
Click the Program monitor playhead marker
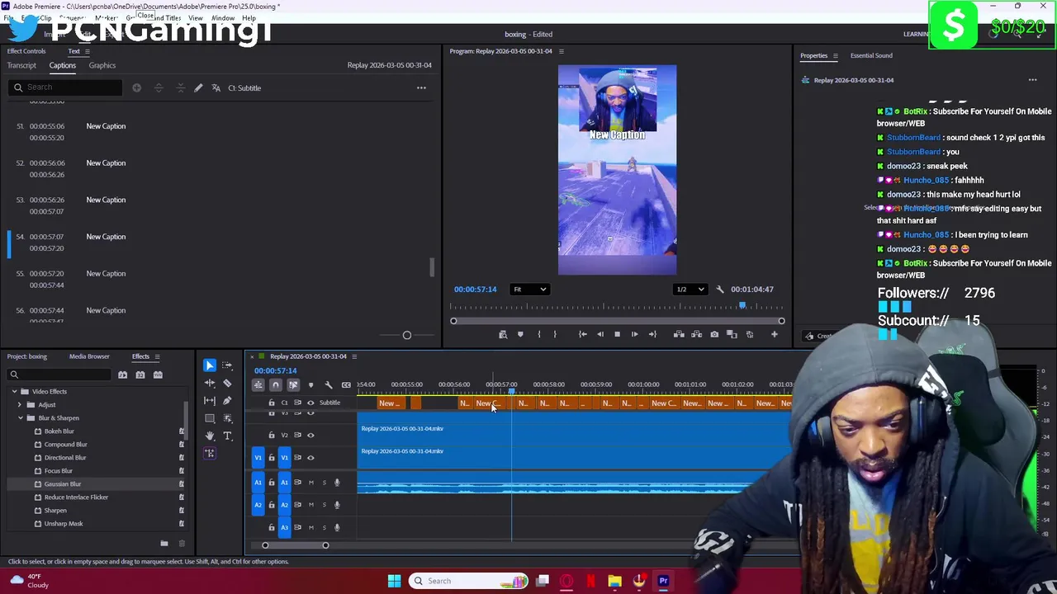pos(742,306)
